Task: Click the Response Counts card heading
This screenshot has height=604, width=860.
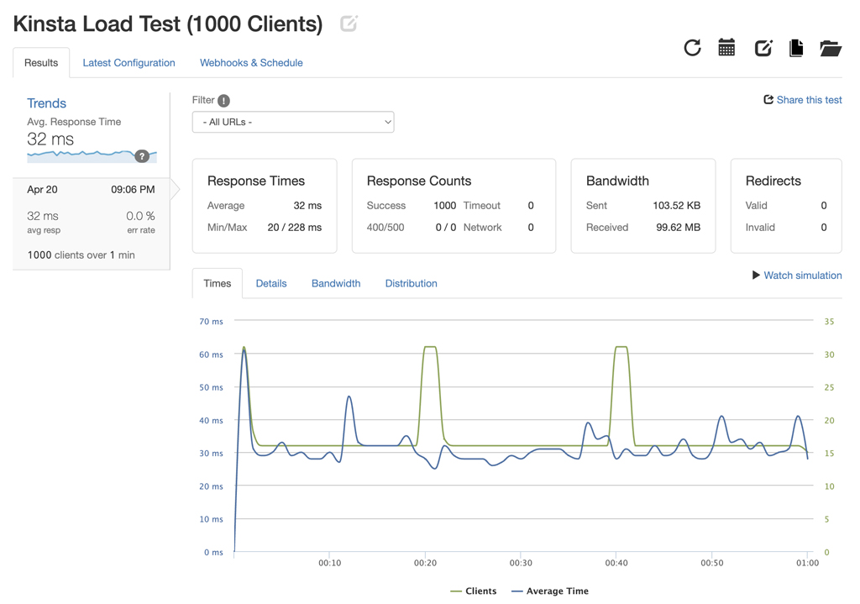Action: point(419,181)
